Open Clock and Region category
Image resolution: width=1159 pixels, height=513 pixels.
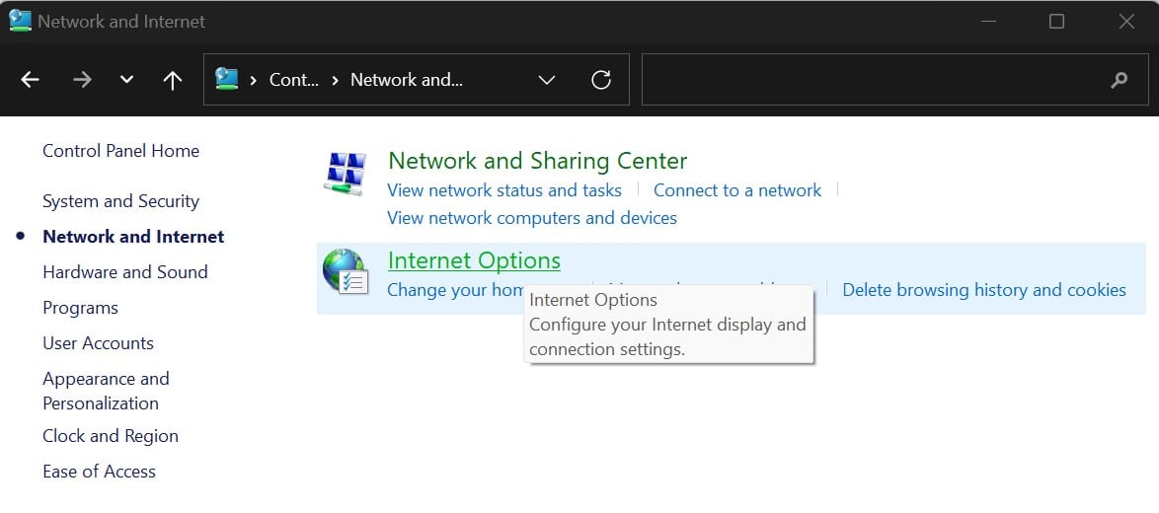[111, 436]
